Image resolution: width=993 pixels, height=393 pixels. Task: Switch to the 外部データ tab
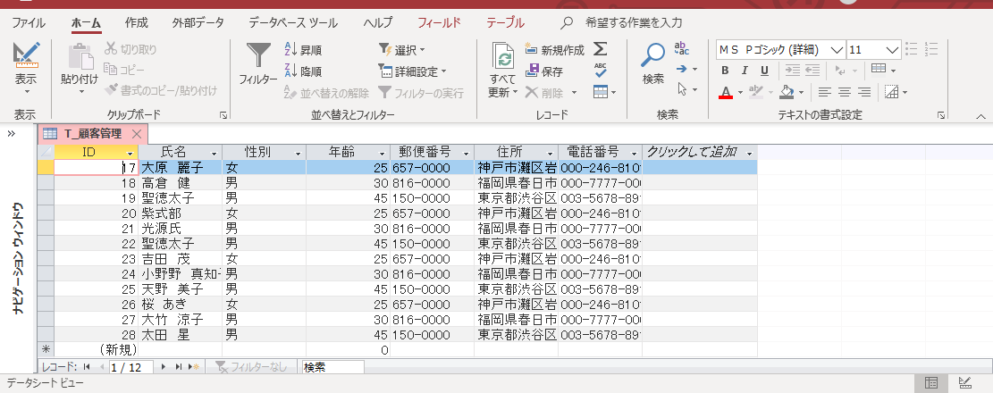(198, 23)
